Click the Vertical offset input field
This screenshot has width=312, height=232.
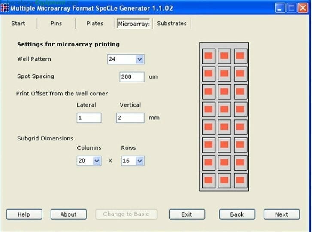[x=130, y=118]
